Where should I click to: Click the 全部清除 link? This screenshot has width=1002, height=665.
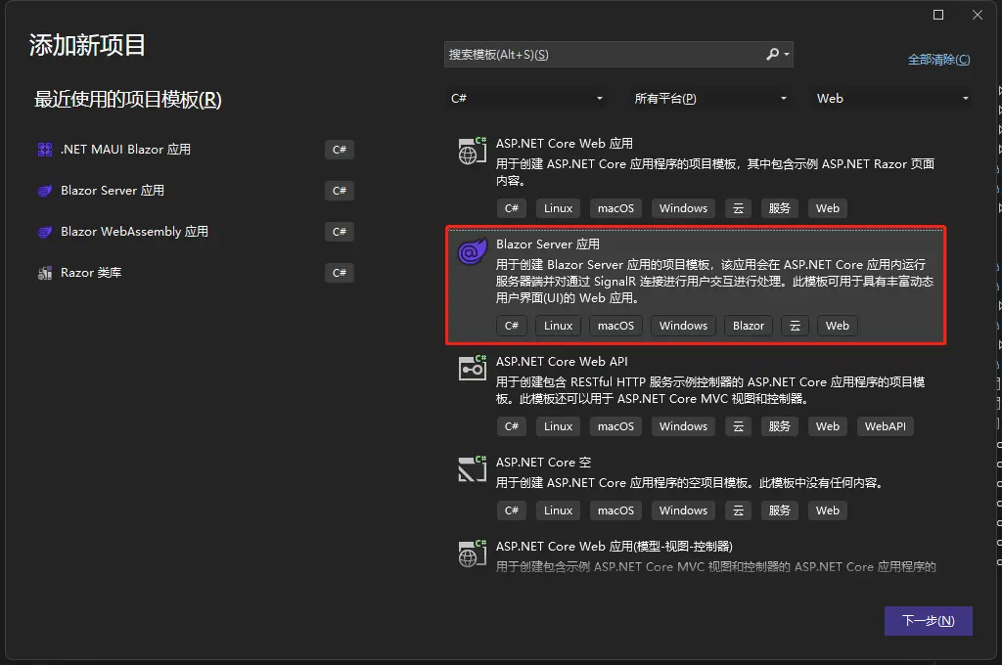click(938, 60)
